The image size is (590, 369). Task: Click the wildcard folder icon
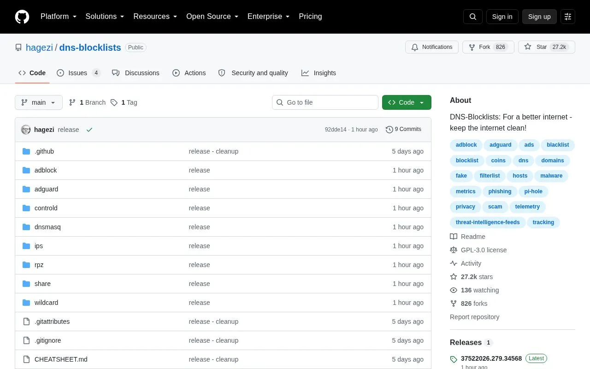[26, 303]
